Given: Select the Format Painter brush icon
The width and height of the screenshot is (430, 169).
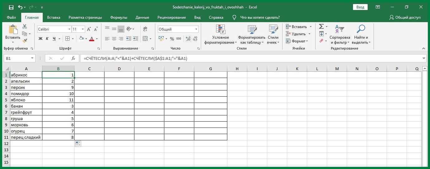Looking at the screenshot, I should click(x=25, y=41).
